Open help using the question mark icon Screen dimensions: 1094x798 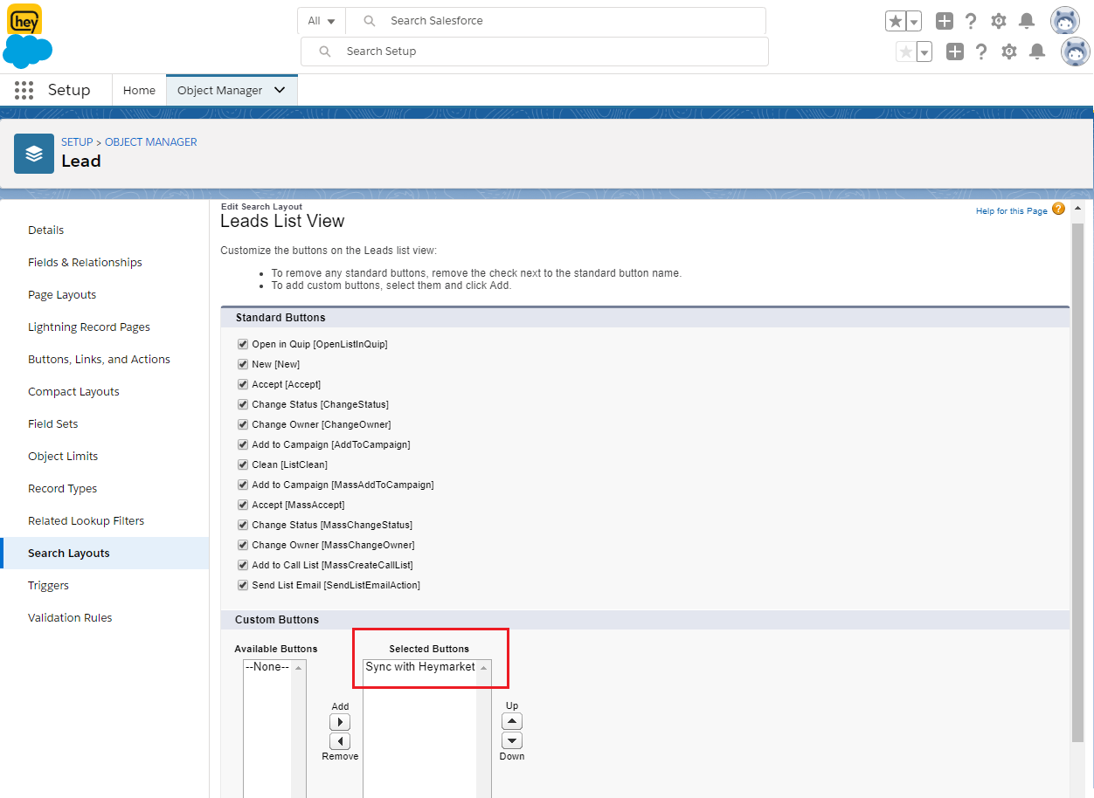point(971,20)
